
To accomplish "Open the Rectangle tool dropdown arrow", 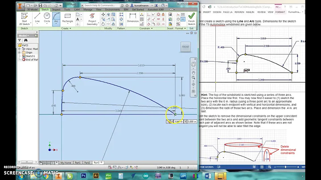I will tap(68, 24).
